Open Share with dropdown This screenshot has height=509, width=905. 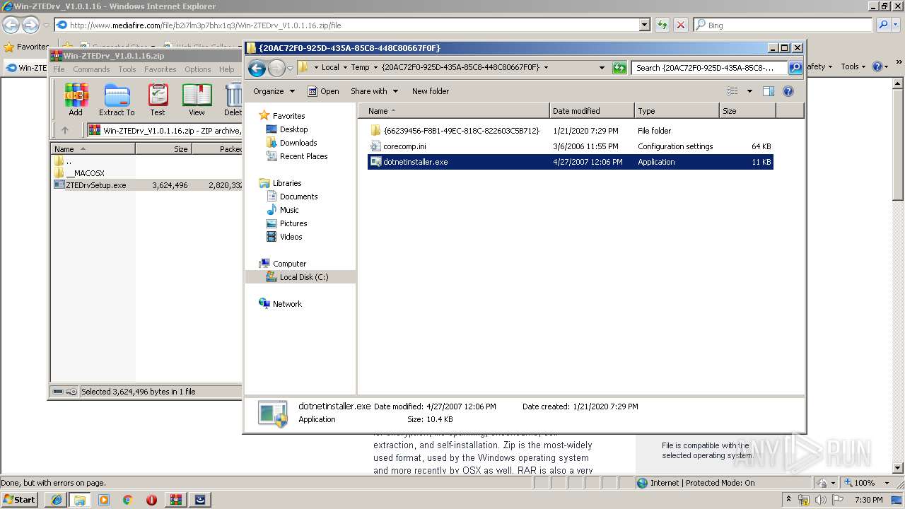click(375, 91)
